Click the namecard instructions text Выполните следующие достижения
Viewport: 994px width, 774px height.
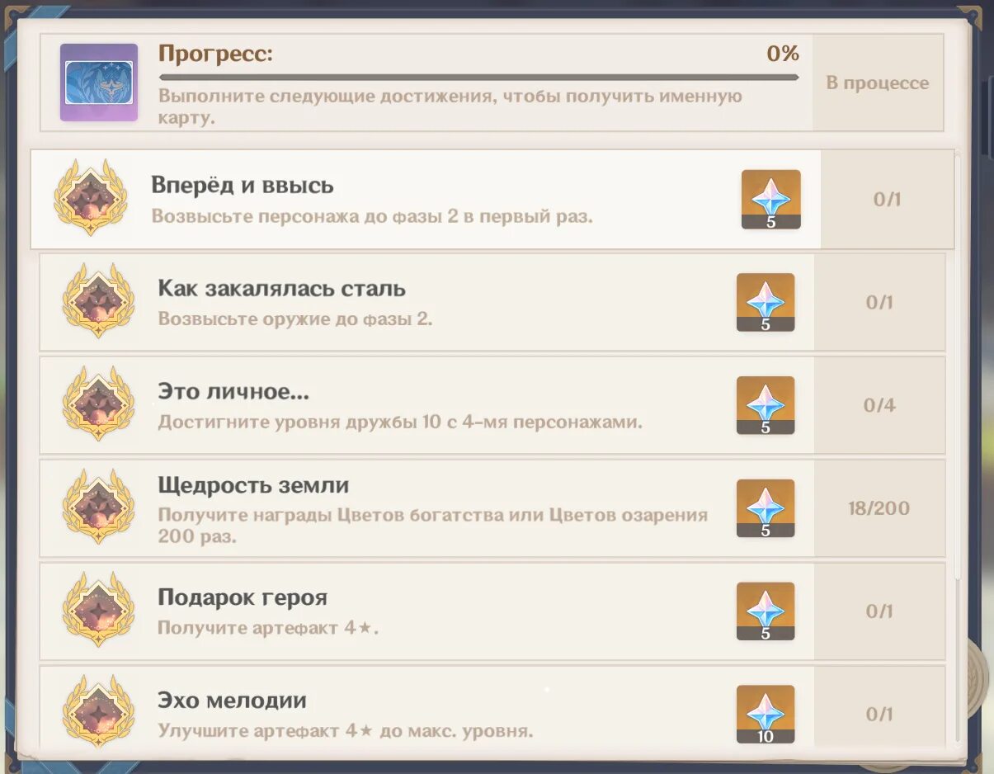(450, 106)
